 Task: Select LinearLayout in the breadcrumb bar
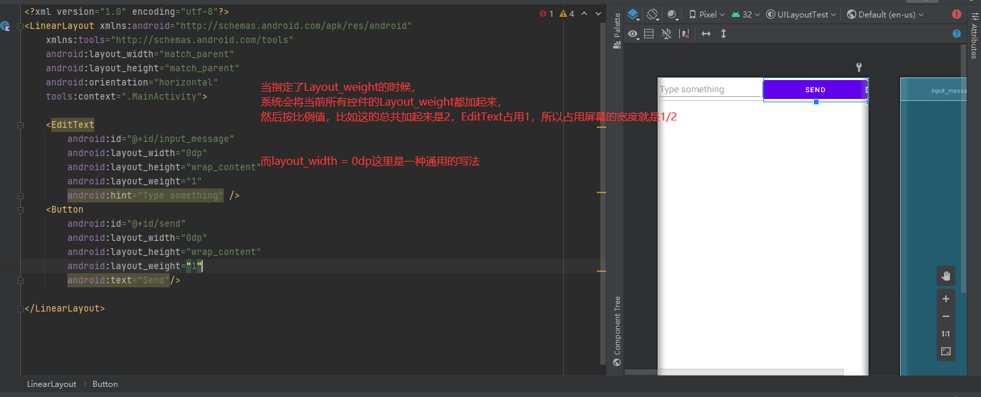(x=52, y=384)
